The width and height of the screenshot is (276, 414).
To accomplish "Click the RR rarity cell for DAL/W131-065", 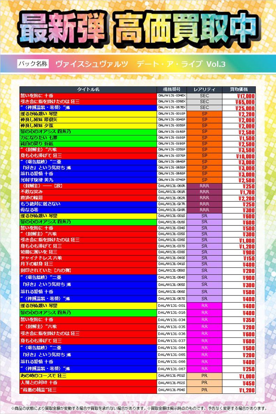I will (x=205, y=355).
